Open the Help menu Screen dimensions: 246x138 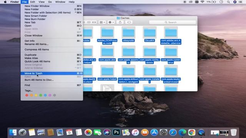coord(71,2)
